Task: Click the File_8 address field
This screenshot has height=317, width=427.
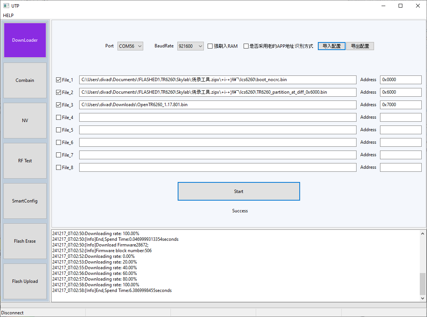Action: tap(400, 168)
